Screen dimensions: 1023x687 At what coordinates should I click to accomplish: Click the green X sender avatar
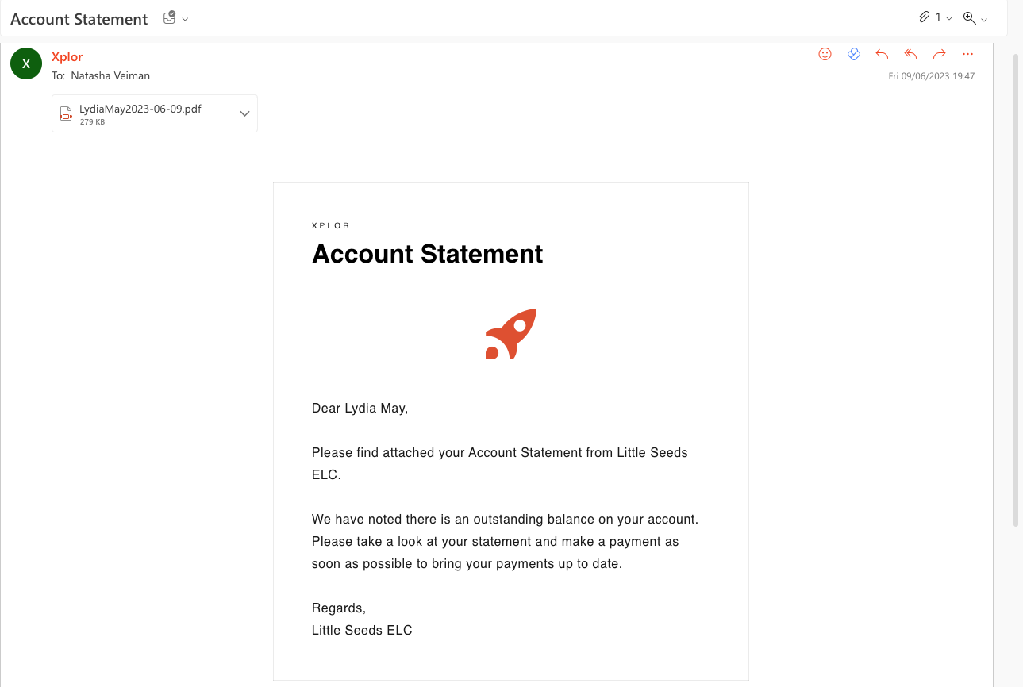tap(26, 63)
